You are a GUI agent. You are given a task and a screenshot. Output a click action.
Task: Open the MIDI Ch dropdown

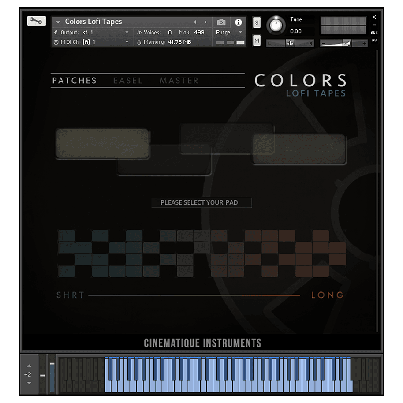[x=92, y=42]
